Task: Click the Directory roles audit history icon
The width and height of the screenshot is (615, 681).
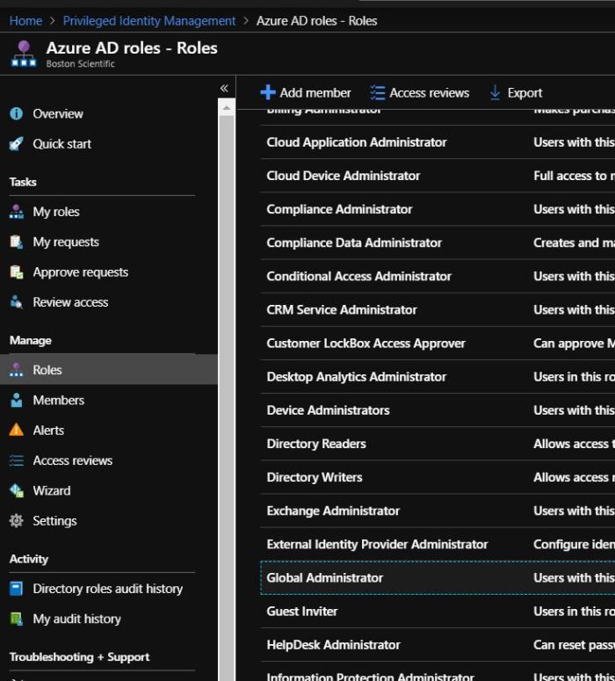Action: click(16, 589)
